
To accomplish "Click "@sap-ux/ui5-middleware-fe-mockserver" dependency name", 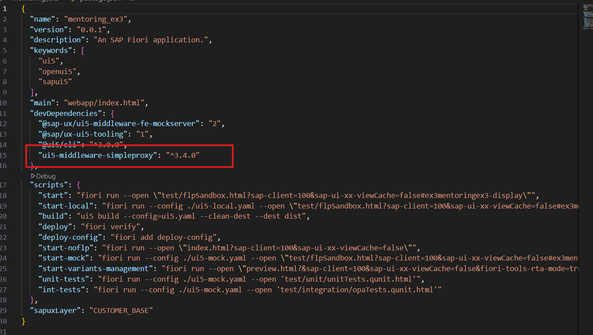I will (118, 123).
